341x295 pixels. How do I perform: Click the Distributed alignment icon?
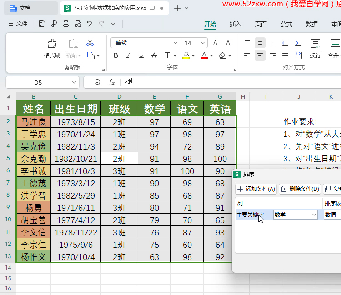pos(298,55)
